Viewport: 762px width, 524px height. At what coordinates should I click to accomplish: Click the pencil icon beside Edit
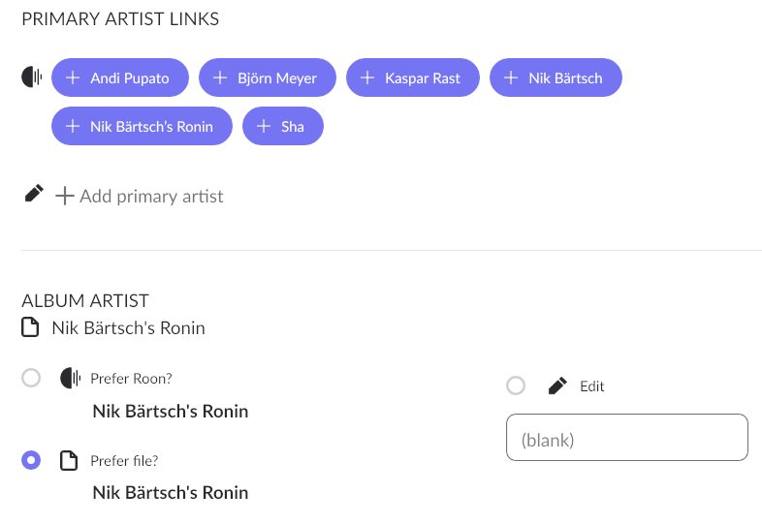(x=557, y=385)
